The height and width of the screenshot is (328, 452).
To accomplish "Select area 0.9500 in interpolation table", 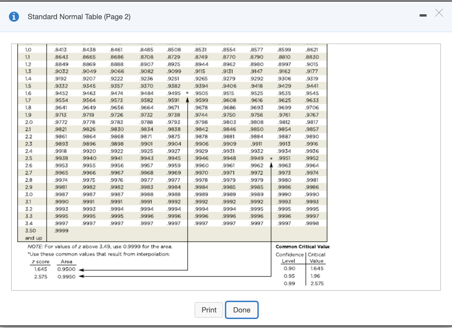I will tap(66, 269).
